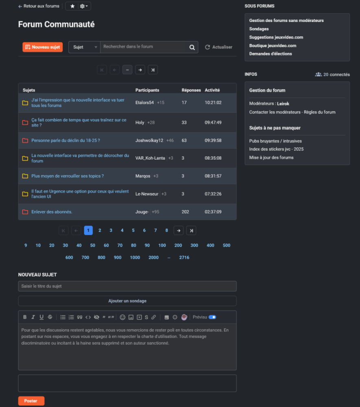Click the spoiler crossed-eye icon
The height and width of the screenshot is (407, 360).
(96, 317)
